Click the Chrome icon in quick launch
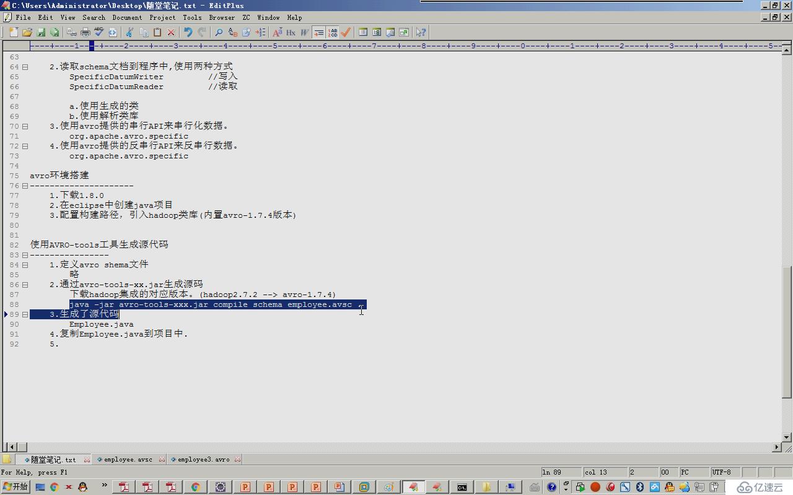Image resolution: width=793 pixels, height=495 pixels. (x=55, y=487)
